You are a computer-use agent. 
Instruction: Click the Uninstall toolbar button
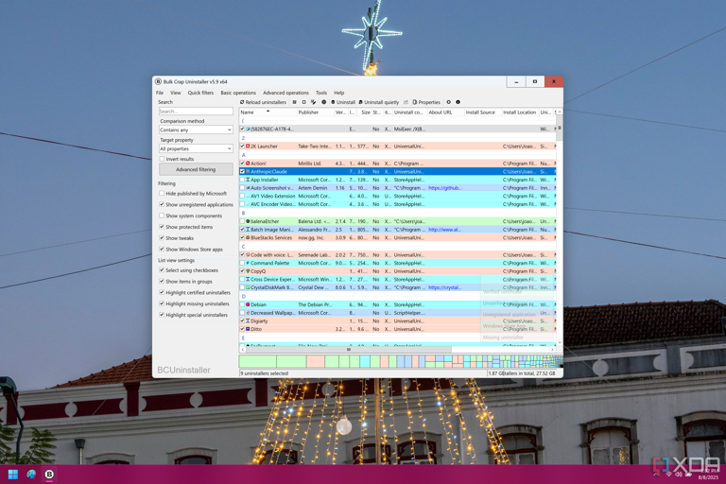pos(343,102)
